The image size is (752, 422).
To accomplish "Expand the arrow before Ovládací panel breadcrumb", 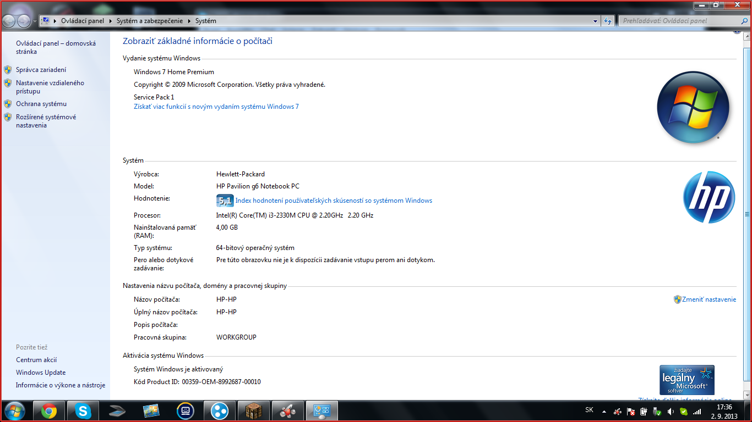I will [x=56, y=21].
